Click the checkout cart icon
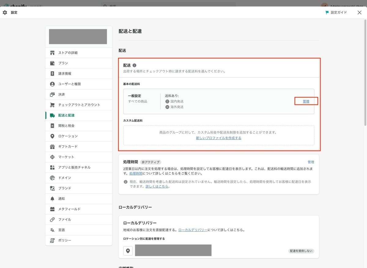 point(52,105)
